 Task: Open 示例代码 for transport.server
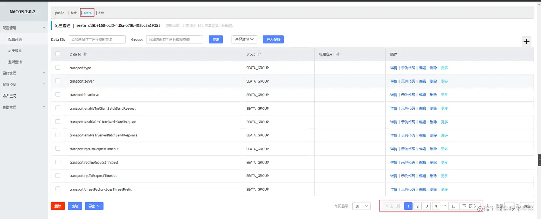tap(408, 81)
